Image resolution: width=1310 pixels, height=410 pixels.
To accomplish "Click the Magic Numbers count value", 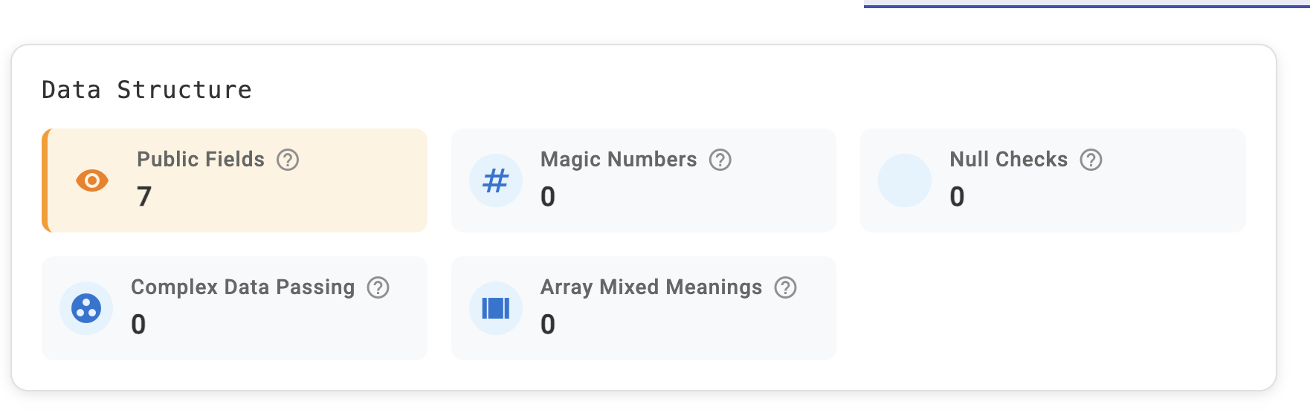I will click(548, 197).
